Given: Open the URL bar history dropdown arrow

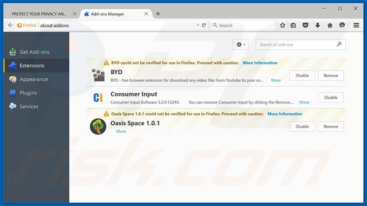Looking at the screenshot, I should (x=198, y=25).
